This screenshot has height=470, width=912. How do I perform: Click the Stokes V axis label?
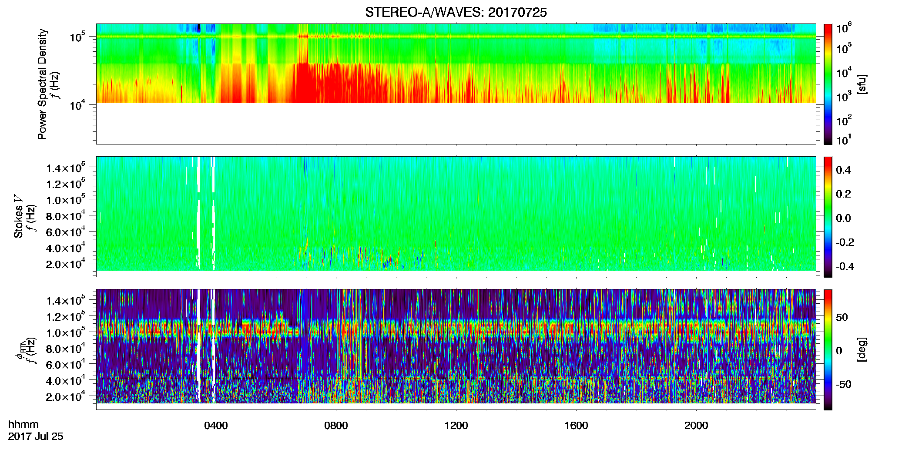[x=18, y=216]
